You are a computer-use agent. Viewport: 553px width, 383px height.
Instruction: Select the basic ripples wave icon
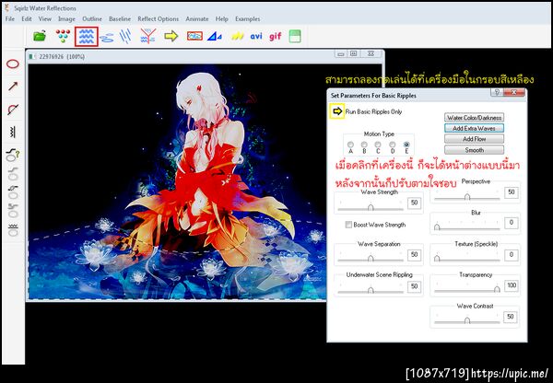pyautogui.click(x=87, y=36)
